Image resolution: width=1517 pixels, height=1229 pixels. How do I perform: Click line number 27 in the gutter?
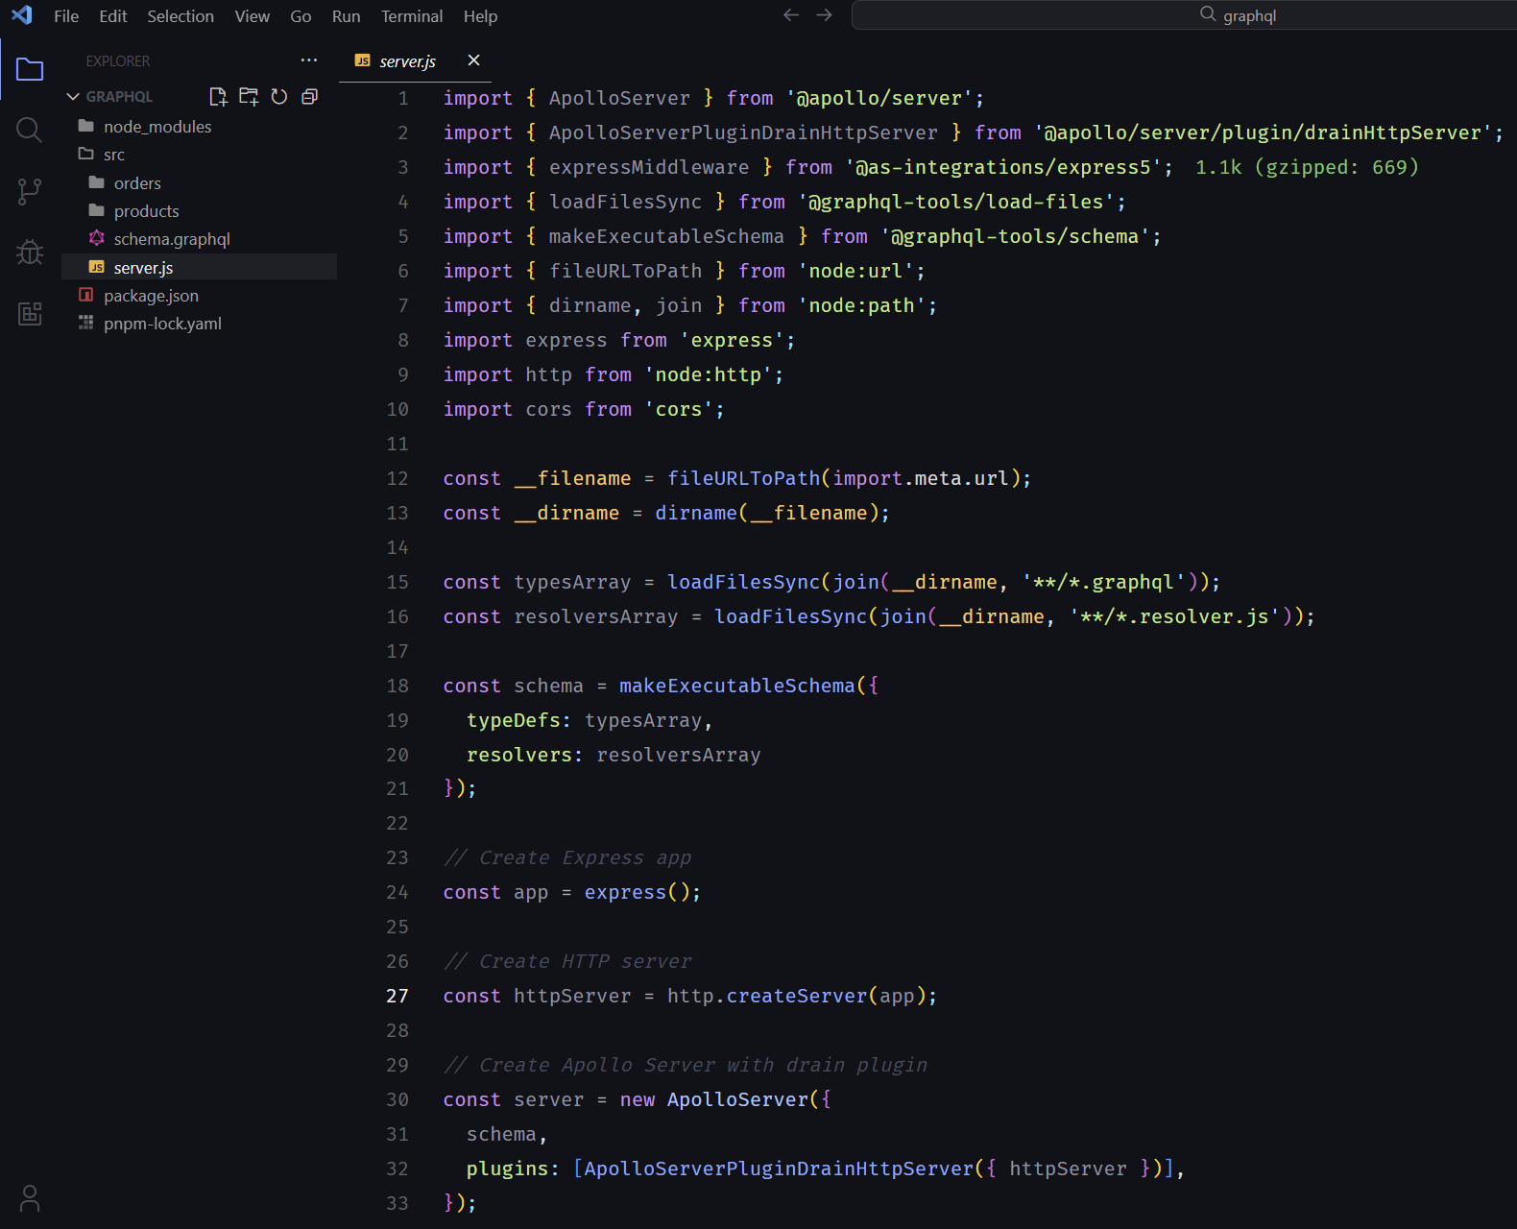pyautogui.click(x=397, y=997)
